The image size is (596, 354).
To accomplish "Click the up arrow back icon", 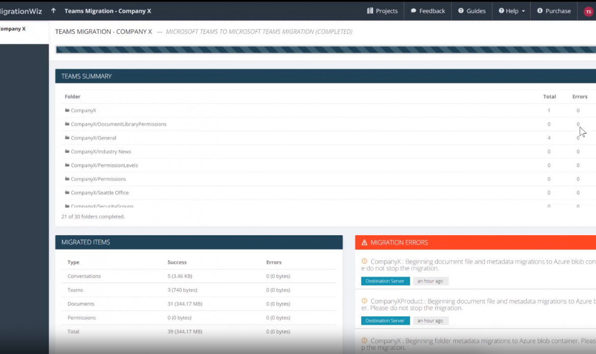I will pos(53,11).
